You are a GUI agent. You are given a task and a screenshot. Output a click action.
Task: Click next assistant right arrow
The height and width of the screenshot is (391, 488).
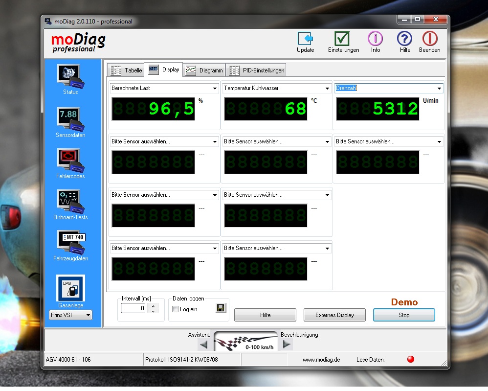tap(287, 345)
